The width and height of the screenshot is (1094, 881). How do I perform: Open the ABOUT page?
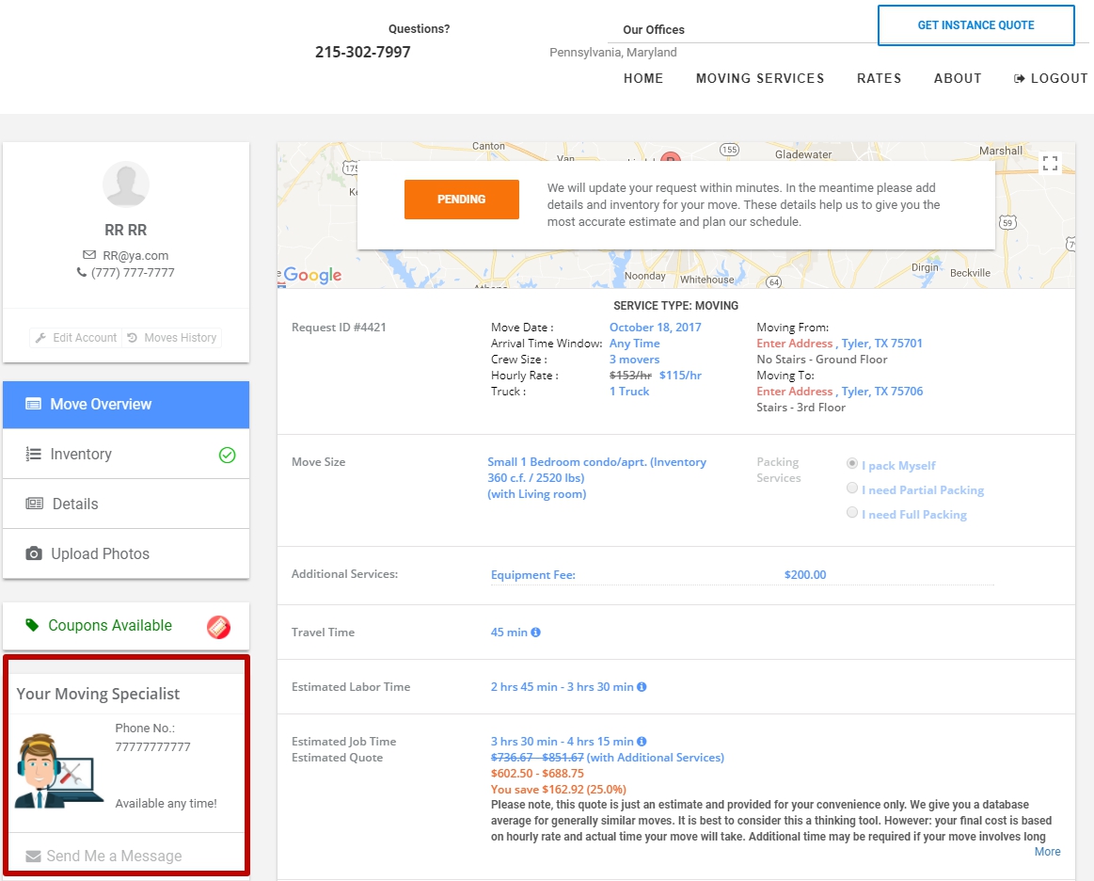point(958,78)
